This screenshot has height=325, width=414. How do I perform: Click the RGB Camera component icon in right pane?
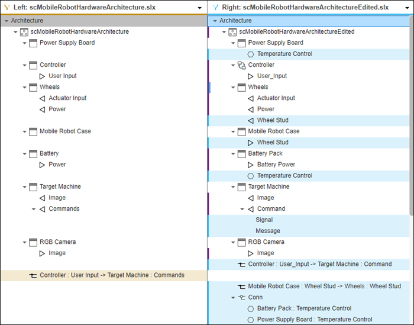[241, 242]
